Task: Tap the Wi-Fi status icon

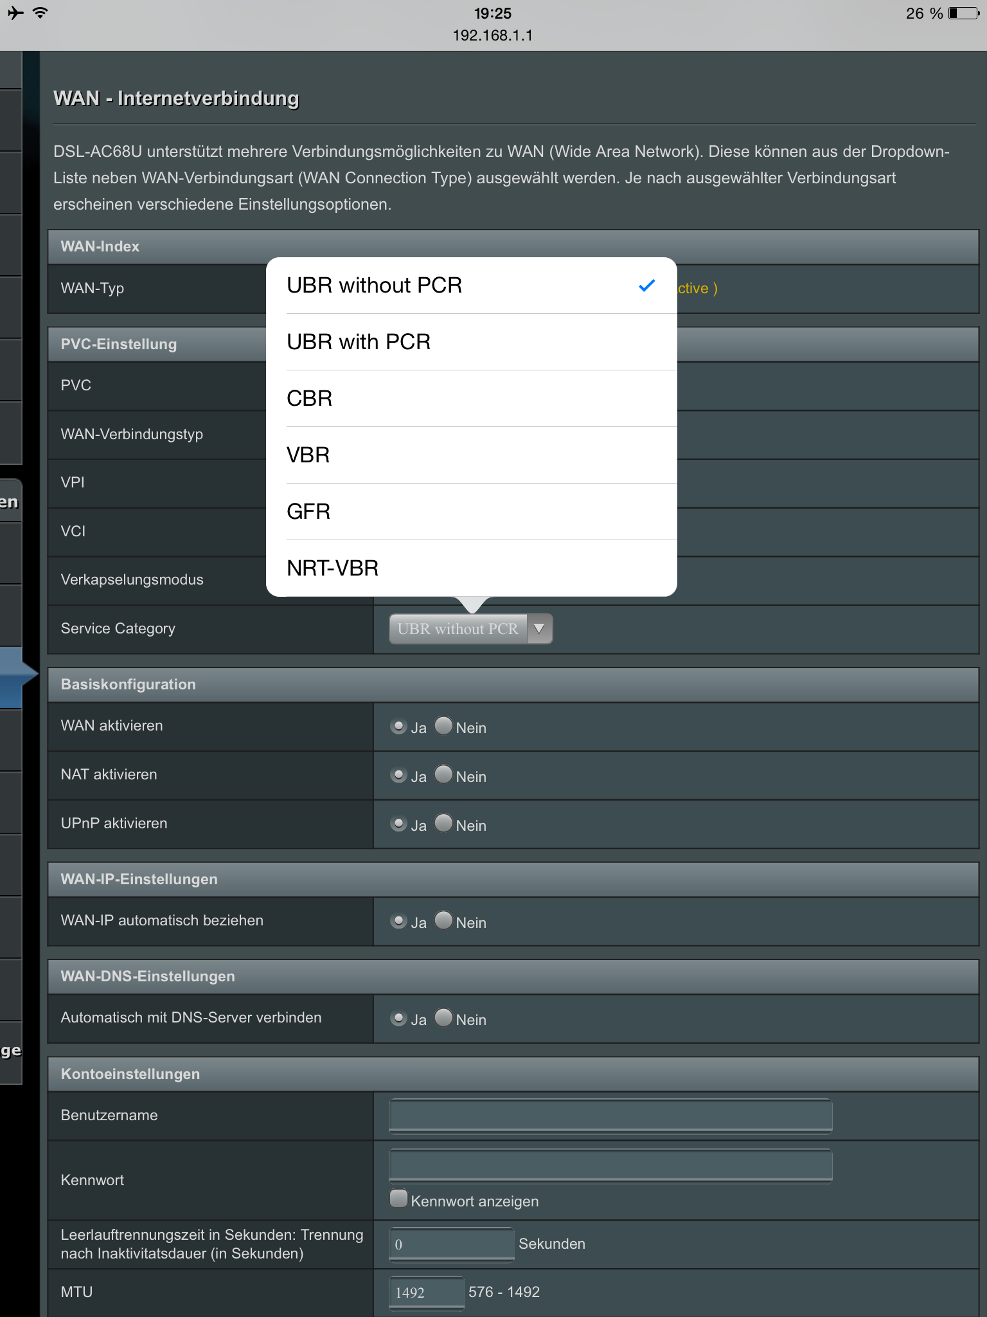Action: point(40,13)
